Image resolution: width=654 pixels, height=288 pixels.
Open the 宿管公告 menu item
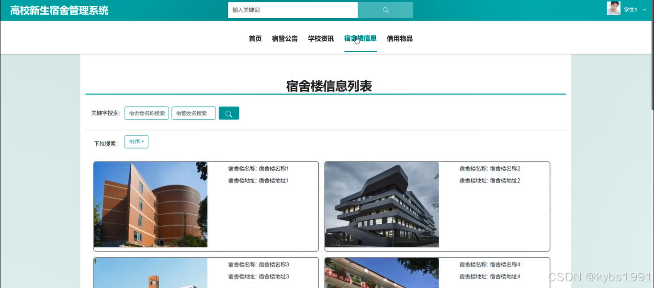(x=285, y=38)
